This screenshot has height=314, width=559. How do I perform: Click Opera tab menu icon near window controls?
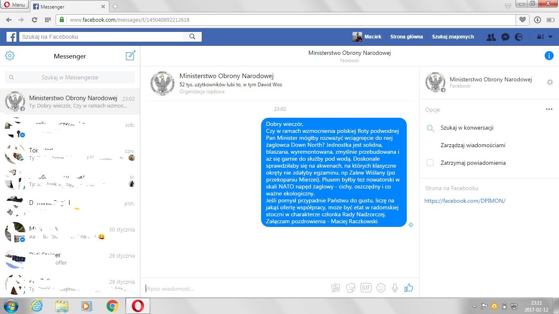508,6
